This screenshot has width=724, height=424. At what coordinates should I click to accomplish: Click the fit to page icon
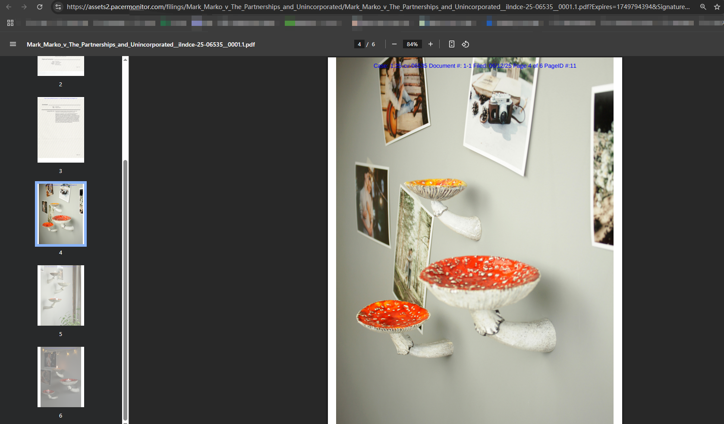coord(451,44)
